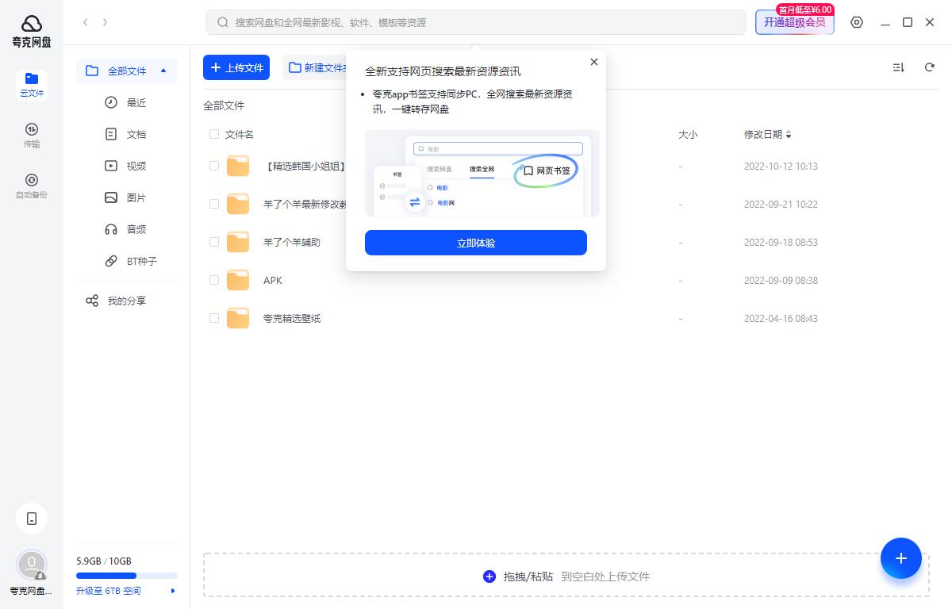Screen dimensions: 952x609
Task: Open the 【精选韩国小姐姐】 folder name
Action: [305, 166]
